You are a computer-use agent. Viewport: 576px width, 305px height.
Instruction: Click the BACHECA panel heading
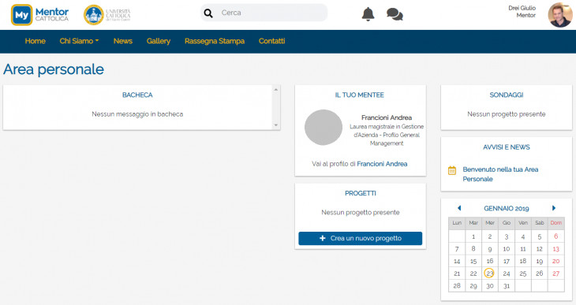[137, 95]
